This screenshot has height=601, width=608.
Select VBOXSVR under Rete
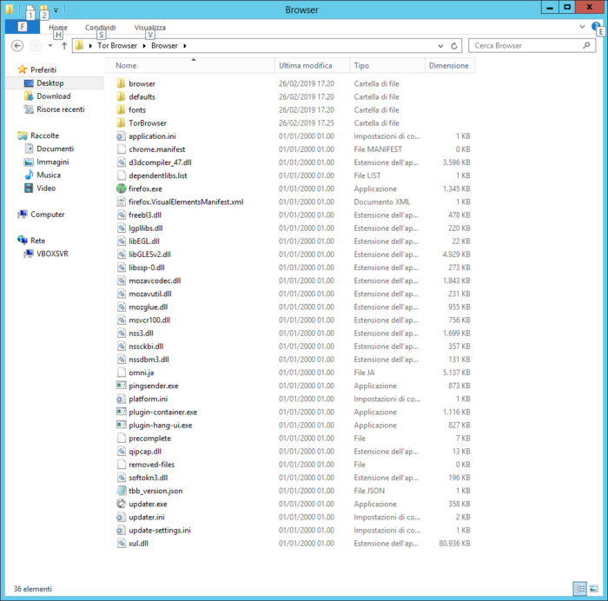pyautogui.click(x=52, y=254)
